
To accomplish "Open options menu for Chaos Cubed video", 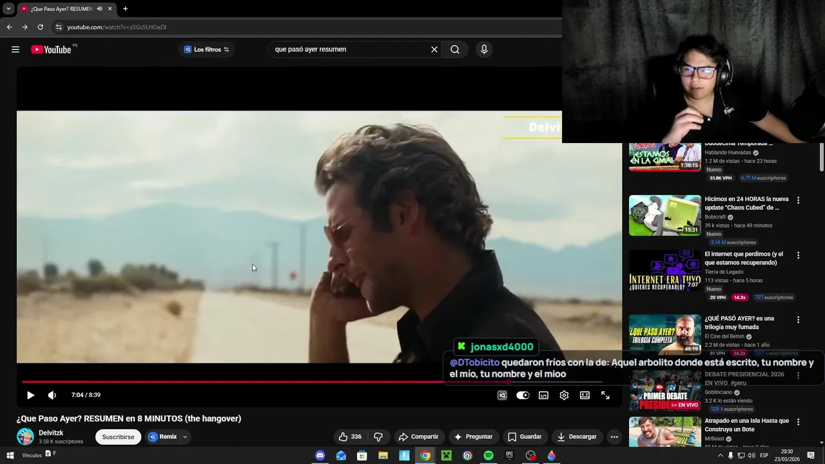I will (798, 200).
